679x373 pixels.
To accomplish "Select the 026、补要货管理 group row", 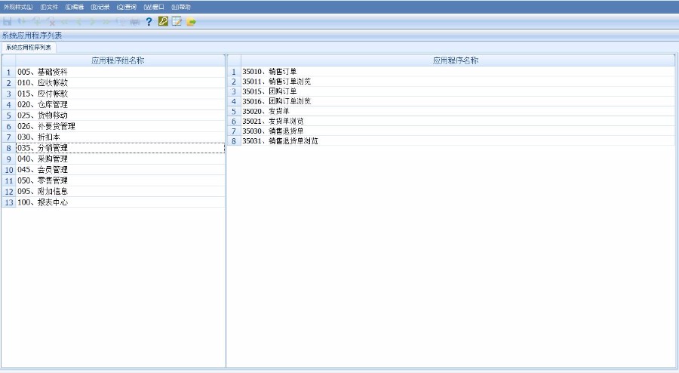I will click(x=121, y=126).
